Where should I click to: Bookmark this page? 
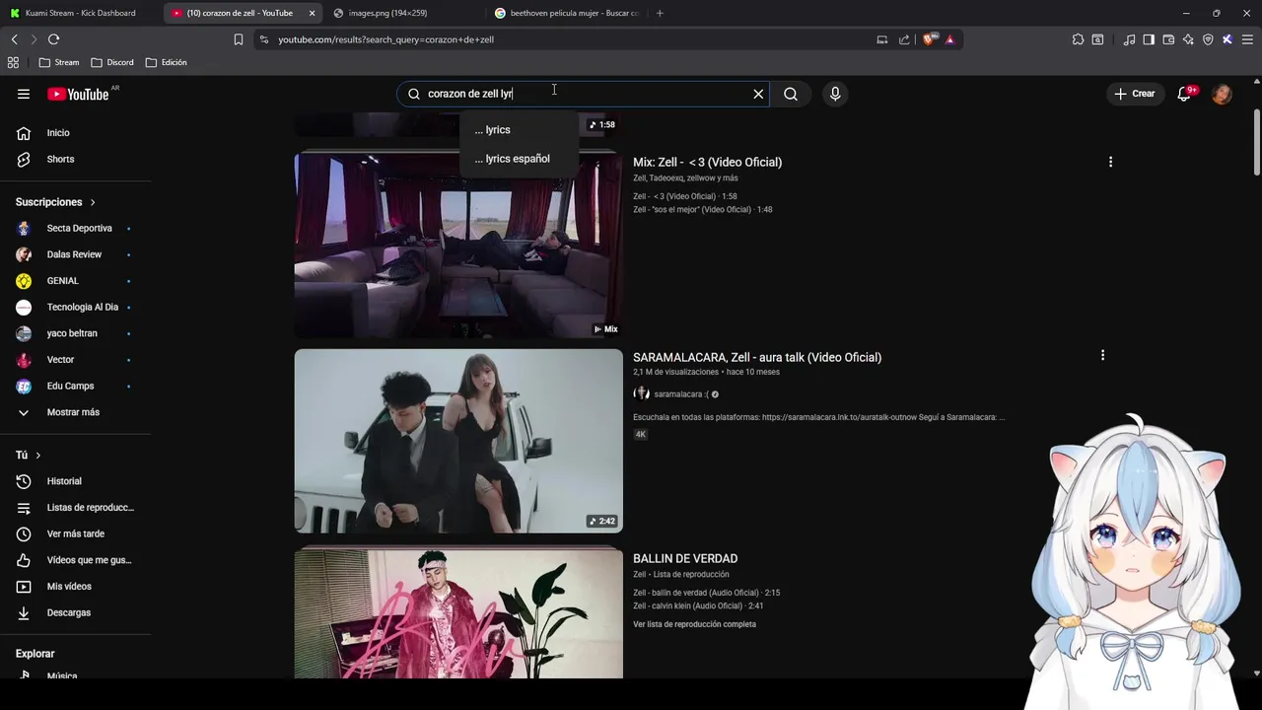238,39
